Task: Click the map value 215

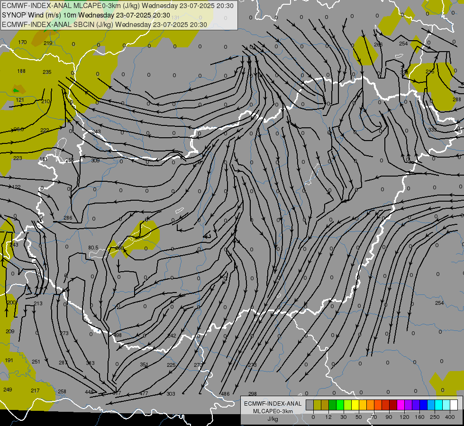Action: 430,71
